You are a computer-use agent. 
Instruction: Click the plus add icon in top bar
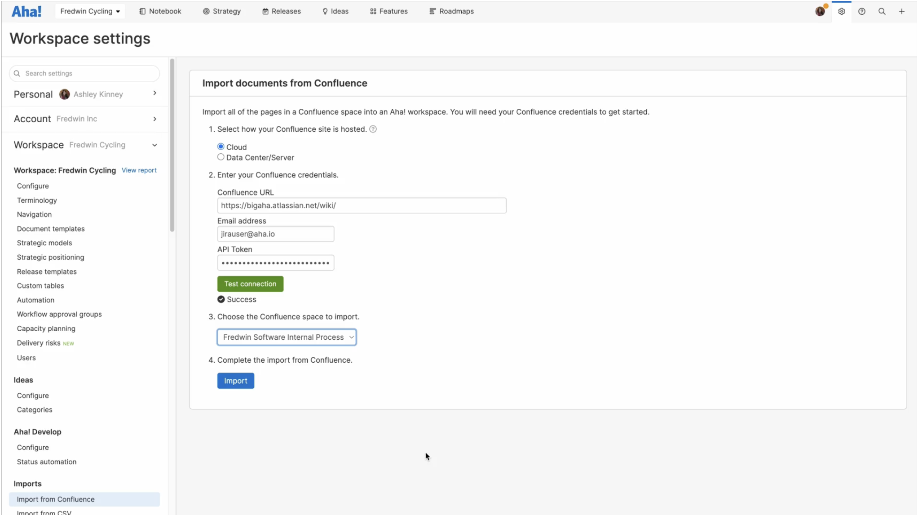[901, 11]
